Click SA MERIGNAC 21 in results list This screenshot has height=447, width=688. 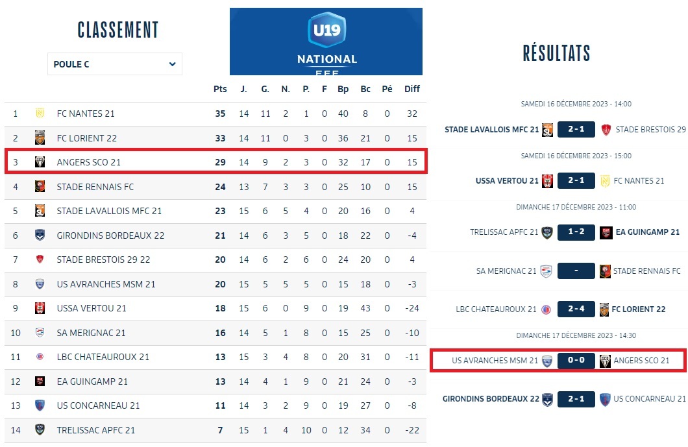506,271
